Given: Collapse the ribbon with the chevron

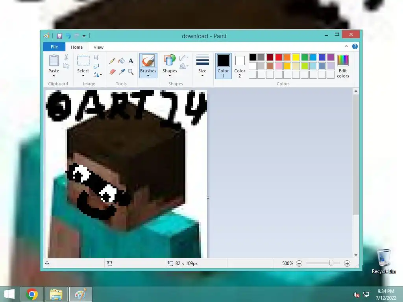Looking at the screenshot, I should coord(346,46).
